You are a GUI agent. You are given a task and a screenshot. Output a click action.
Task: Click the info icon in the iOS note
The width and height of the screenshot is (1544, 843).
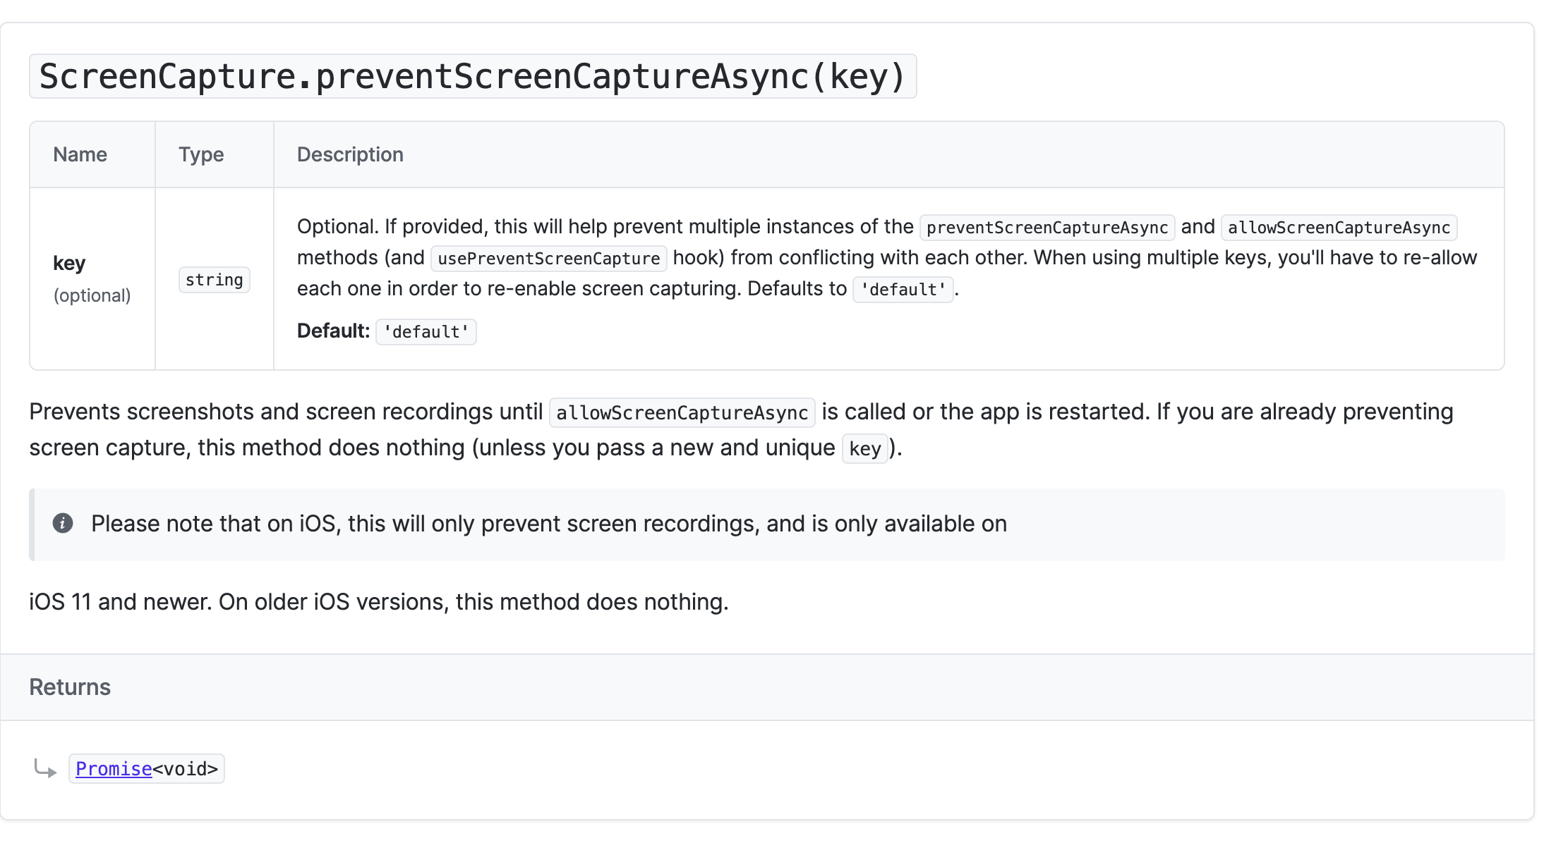pyautogui.click(x=63, y=523)
